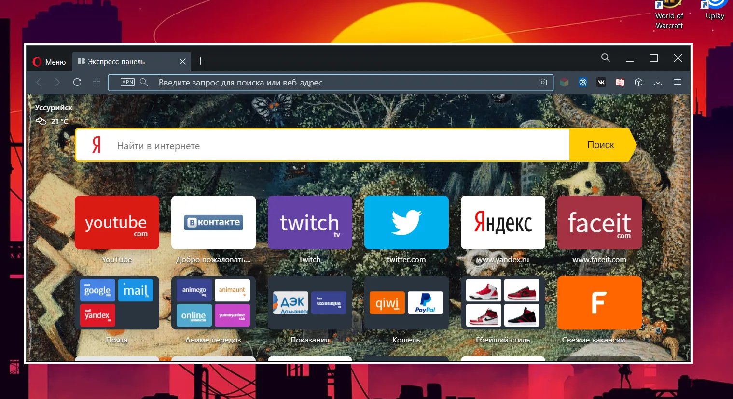
Task: Click the www.faceit.com caption
Action: pos(599,260)
